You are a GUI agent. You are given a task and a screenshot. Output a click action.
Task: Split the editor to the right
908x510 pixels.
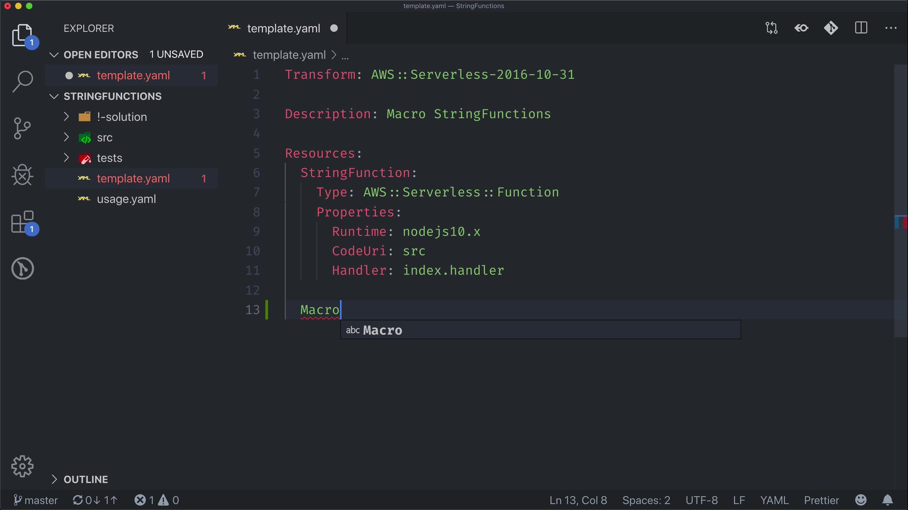pyautogui.click(x=861, y=28)
